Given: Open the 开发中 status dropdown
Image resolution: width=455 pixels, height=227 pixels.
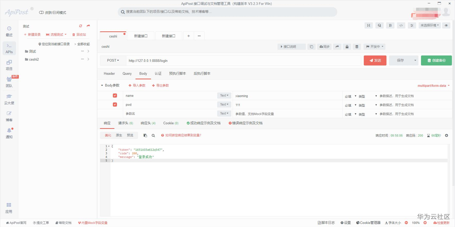Looking at the screenshot, I should (x=375, y=47).
